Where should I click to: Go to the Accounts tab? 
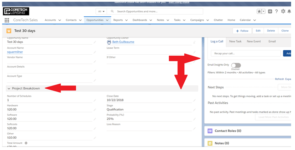pyautogui.click(x=50, y=20)
